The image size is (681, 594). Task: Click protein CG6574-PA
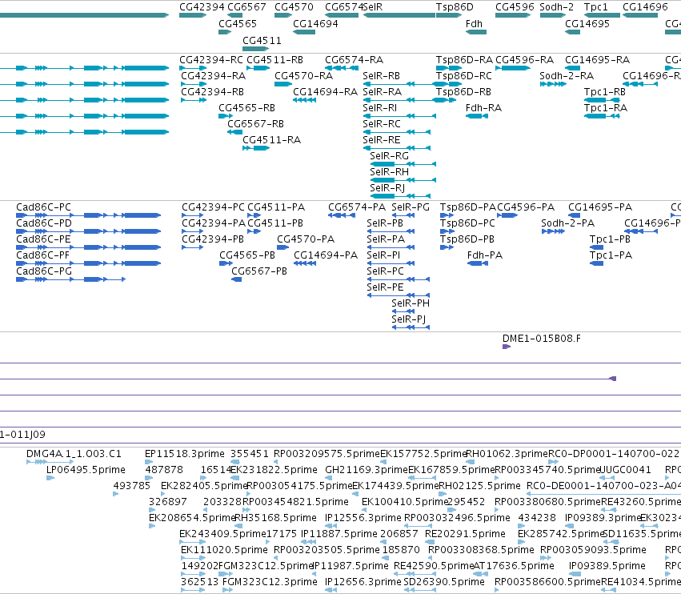pos(357,207)
